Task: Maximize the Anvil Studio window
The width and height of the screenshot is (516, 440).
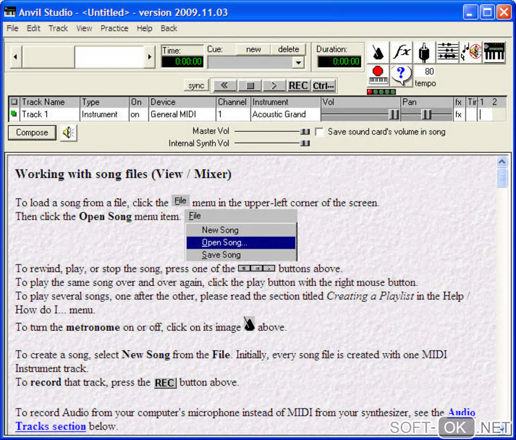Action: tap(487, 13)
